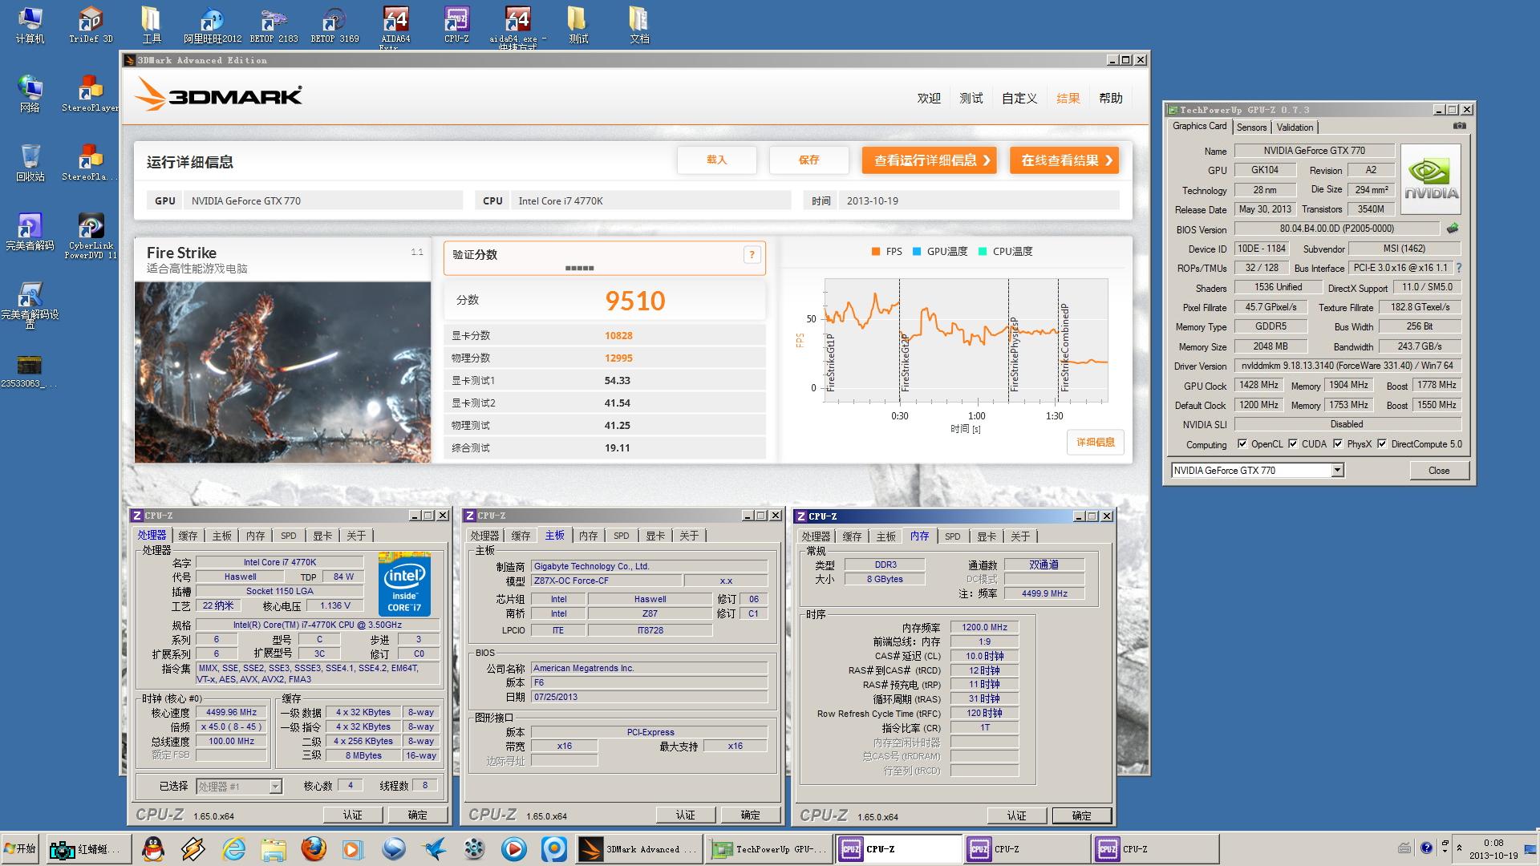This screenshot has width=1540, height=866.
Task: Open 缓存 tab in left CPU-Z window
Action: (x=188, y=536)
